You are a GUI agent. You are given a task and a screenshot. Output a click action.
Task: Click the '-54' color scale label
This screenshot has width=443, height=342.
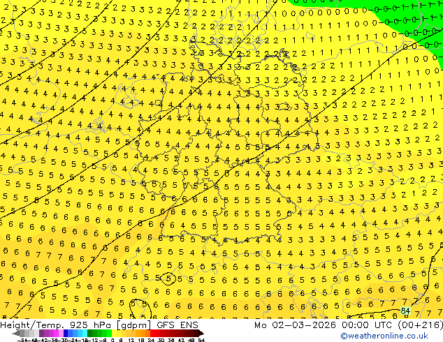[22, 341]
